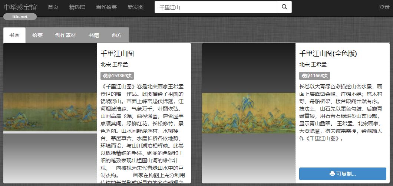
Task: Click the 中华珍宝馆 site logo
Action: click(x=20, y=7)
